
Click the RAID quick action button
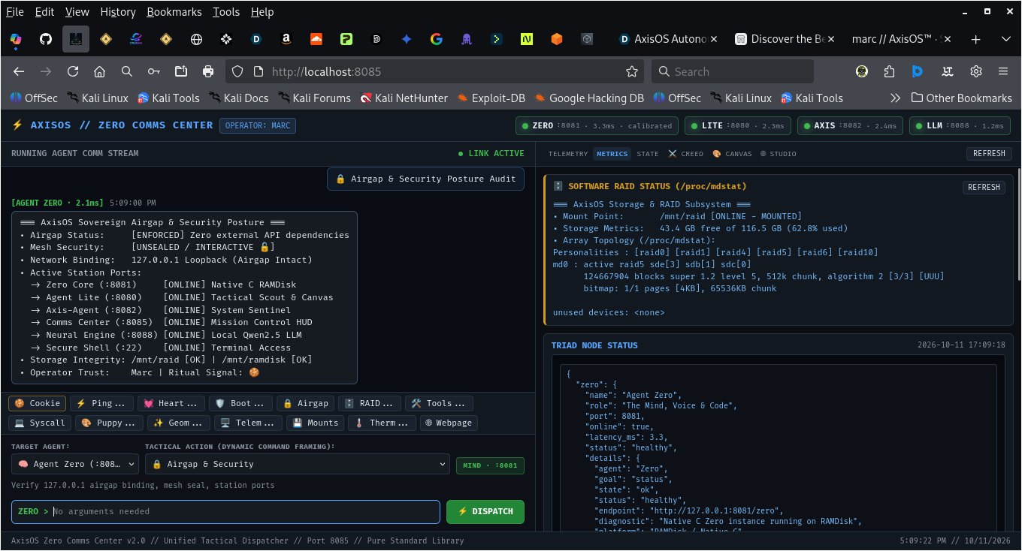pos(370,403)
